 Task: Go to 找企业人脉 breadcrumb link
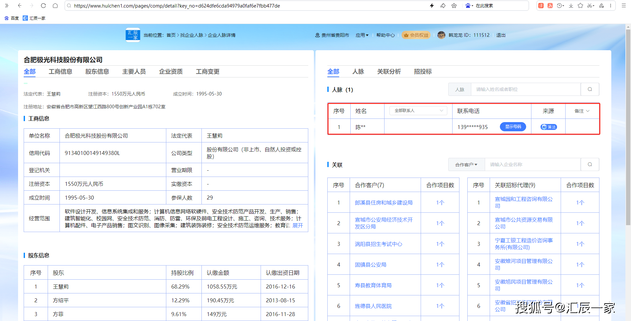[192, 35]
